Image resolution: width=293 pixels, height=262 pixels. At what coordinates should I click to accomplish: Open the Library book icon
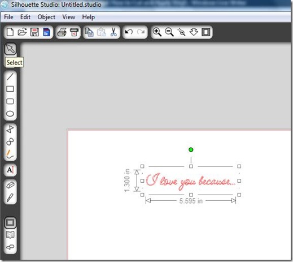tap(10, 235)
